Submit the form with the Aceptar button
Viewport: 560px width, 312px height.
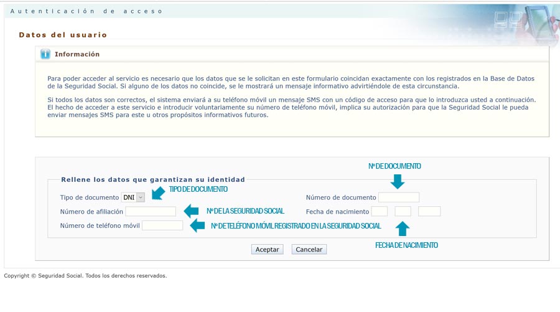pyautogui.click(x=267, y=250)
